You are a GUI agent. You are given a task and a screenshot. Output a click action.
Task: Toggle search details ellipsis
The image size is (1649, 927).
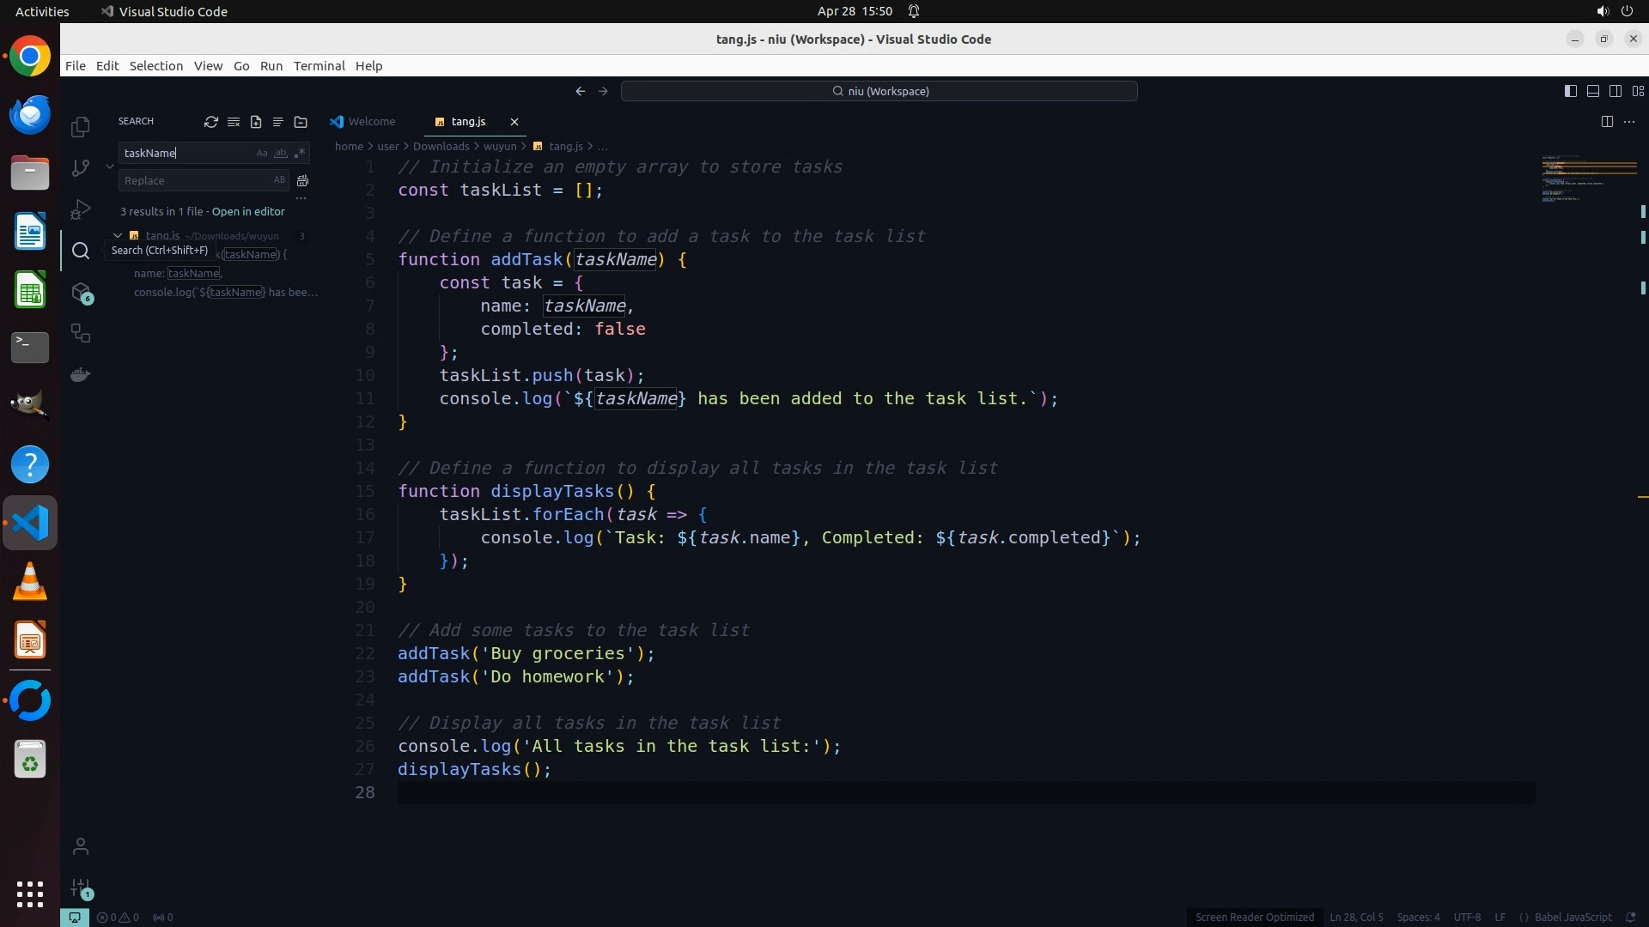301,198
